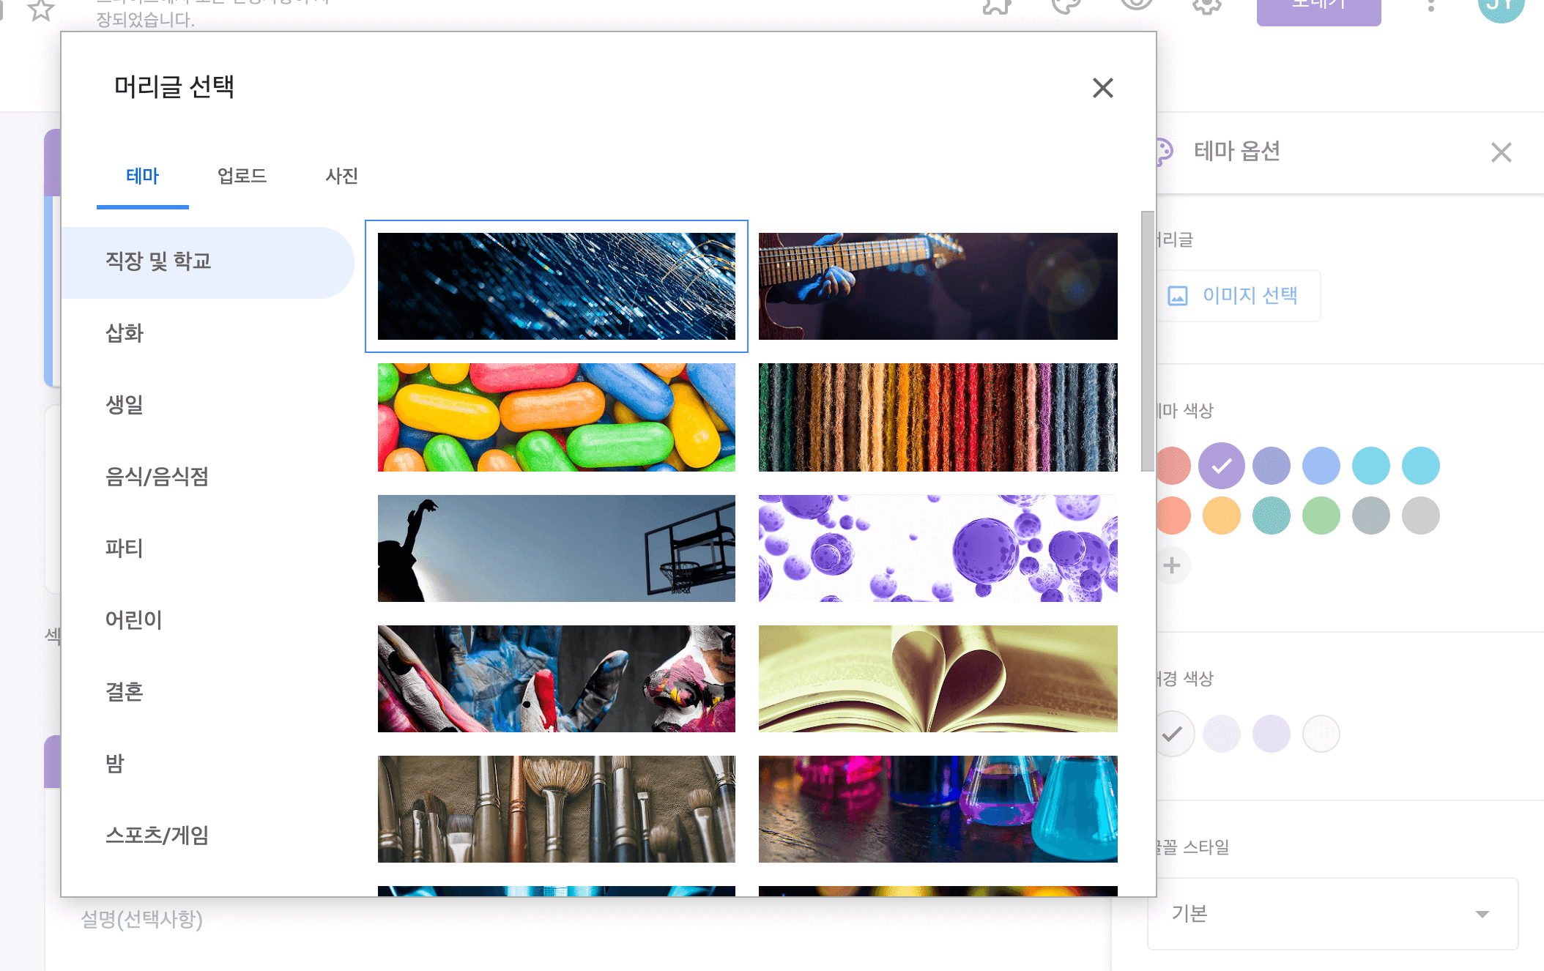The image size is (1544, 971).
Task: Click the dialog's vertical scrollbar
Action: 1147,341
